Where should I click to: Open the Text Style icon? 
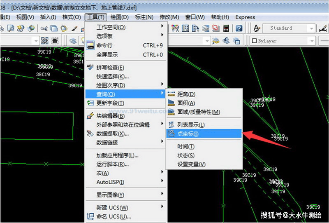coord(256,28)
